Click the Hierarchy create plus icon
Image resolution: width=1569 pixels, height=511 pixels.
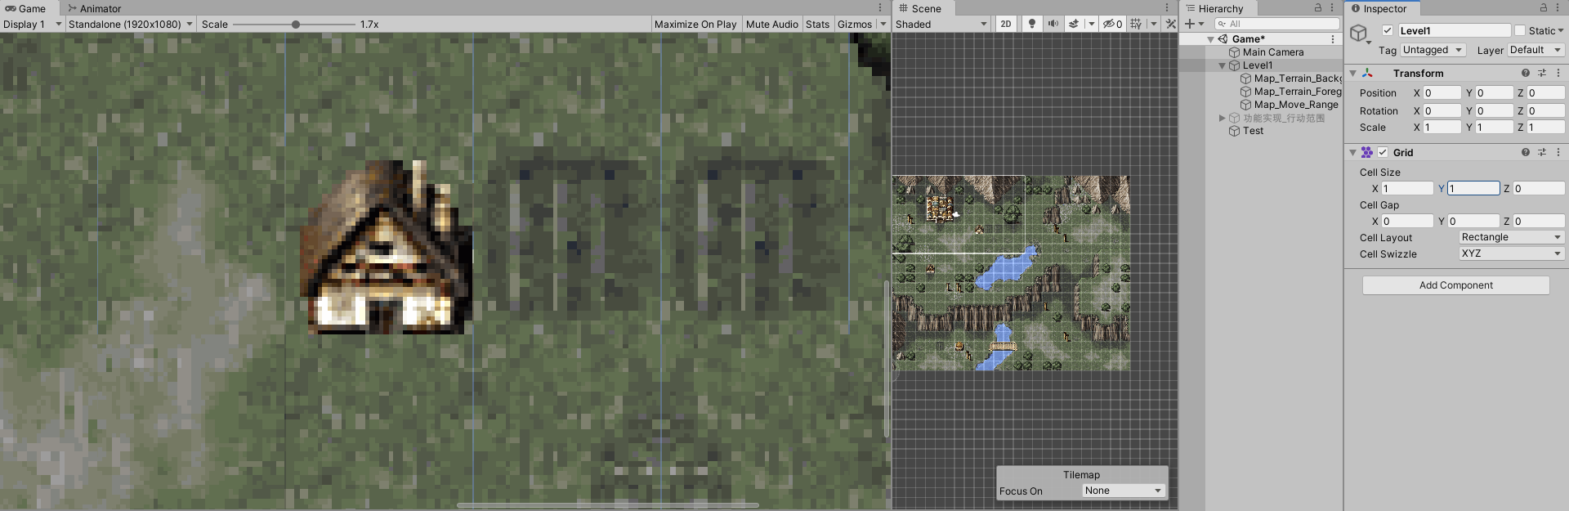(1190, 24)
